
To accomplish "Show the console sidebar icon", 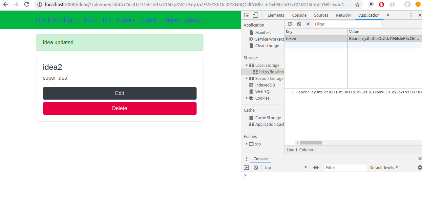I will (x=246, y=167).
